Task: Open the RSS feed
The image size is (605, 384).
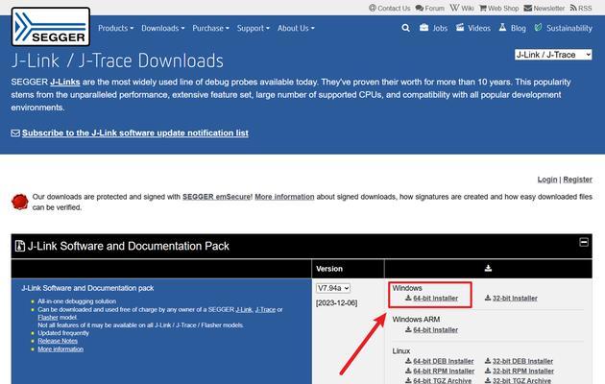Action: click(581, 8)
